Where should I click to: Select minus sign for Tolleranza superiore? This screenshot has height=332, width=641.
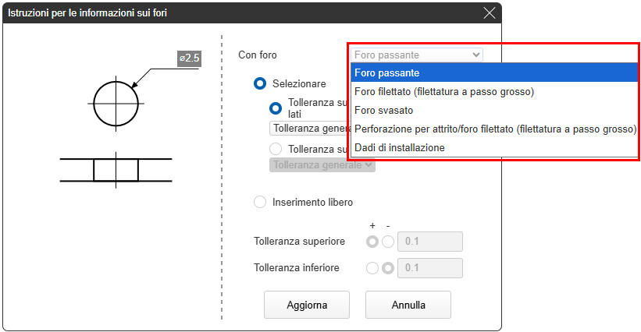[388, 242]
